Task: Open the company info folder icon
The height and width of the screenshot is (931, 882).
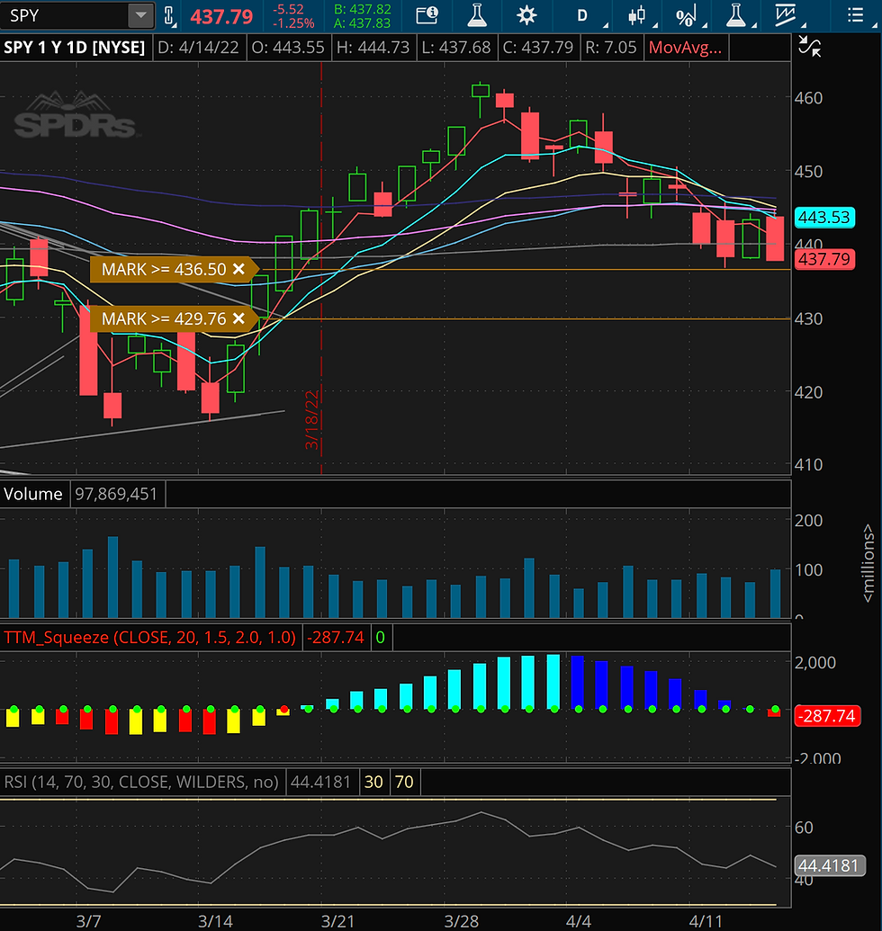Action: (x=427, y=15)
